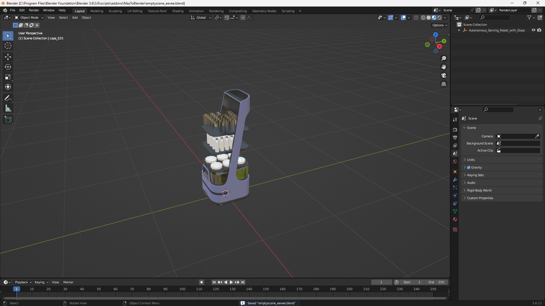Expand Autonomous_Serving_Robot_with_Glass collection
Image resolution: width=545 pixels, height=306 pixels.
459,30
